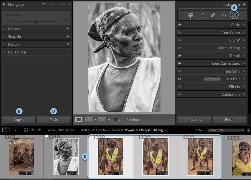Viewport: 251px width, 180px height.
Task: Set Navigator zoom to 46%
Action: coord(63,4)
